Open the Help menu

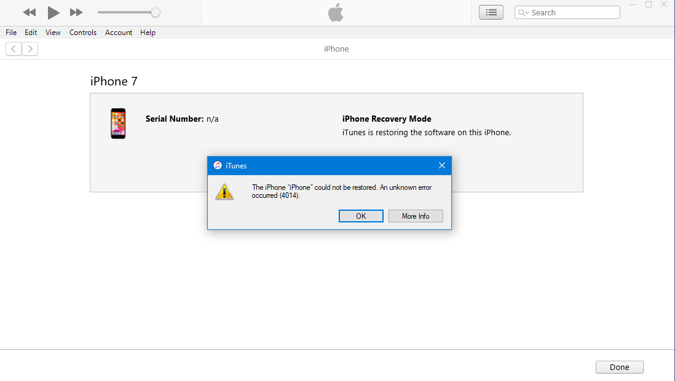point(148,33)
